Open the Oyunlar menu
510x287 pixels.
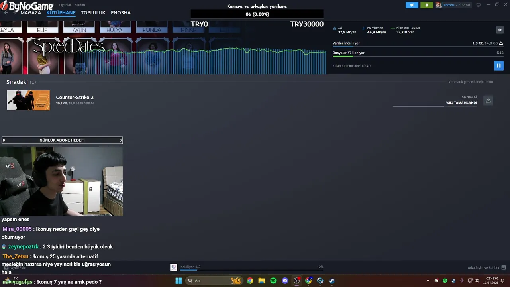65,5
